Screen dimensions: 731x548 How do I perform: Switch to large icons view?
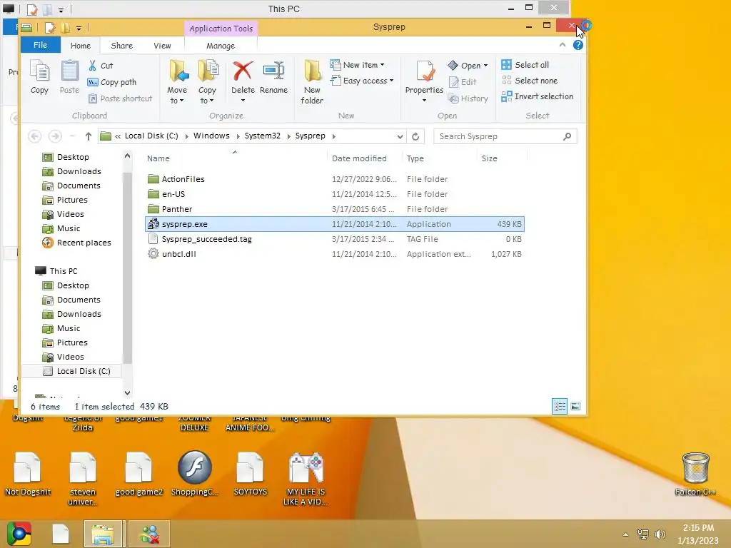pos(575,406)
